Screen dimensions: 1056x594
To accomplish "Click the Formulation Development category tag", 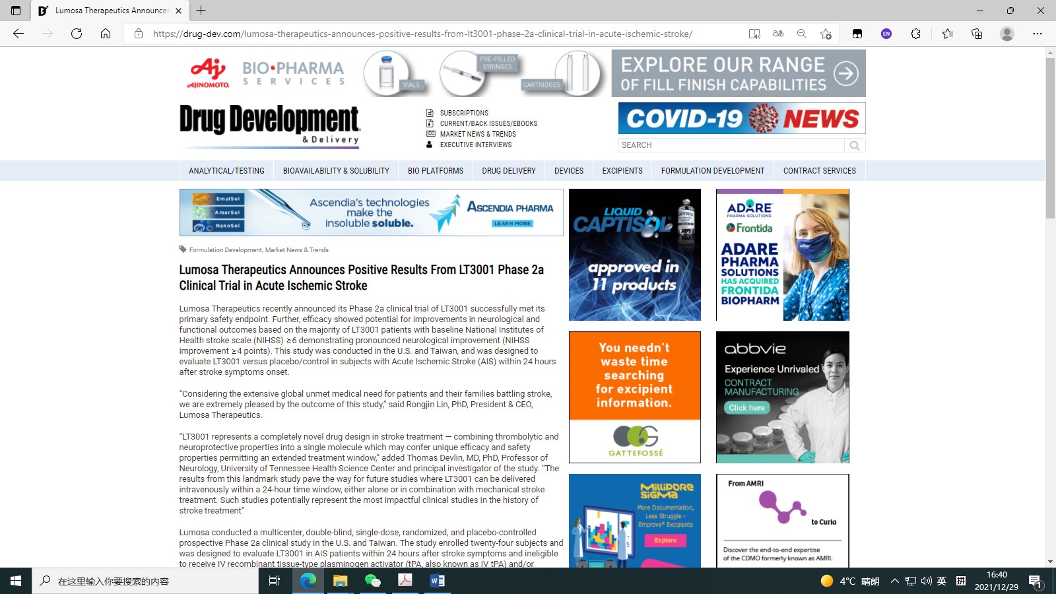I will 225,250.
